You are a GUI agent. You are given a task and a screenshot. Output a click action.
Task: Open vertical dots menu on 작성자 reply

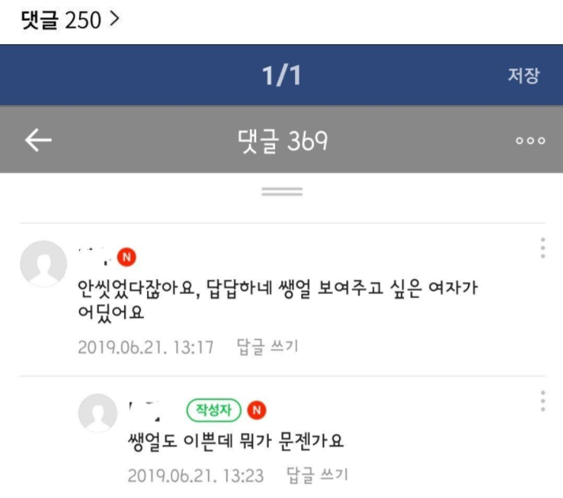542,401
